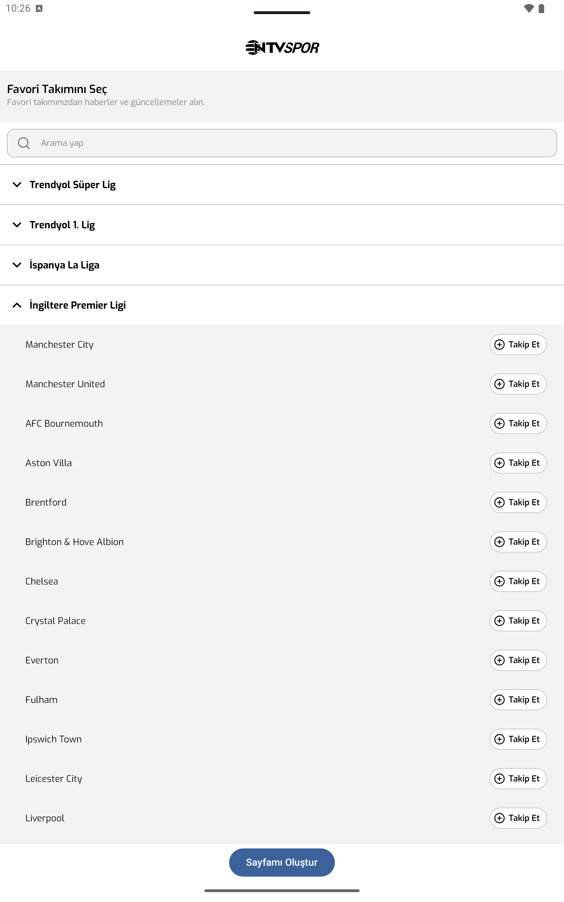This screenshot has width=564, height=902.
Task: Expand the Trendyol 1. Lig section
Action: click(x=282, y=225)
